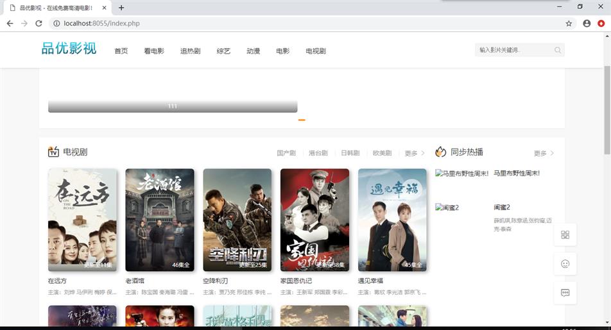Expand 更多 in 同步热播 section
Screen dimensions: 611x330
[x=543, y=153]
